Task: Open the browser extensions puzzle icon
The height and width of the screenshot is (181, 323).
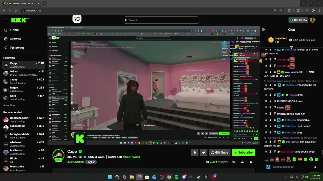Action: [x=289, y=11]
